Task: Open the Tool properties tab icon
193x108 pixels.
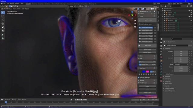Action: pyautogui.click(x=161, y=42)
